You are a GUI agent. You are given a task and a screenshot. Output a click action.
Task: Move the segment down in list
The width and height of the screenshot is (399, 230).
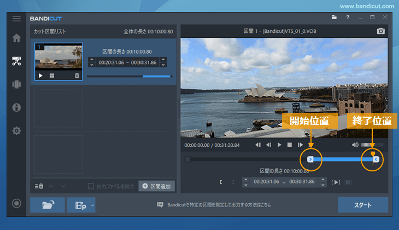pos(63,186)
